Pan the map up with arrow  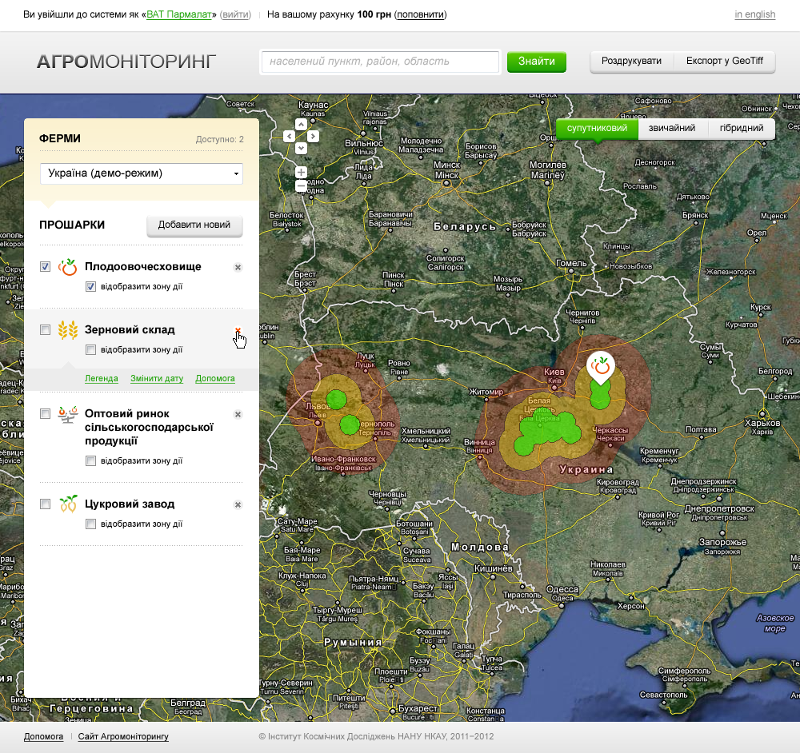[301, 125]
